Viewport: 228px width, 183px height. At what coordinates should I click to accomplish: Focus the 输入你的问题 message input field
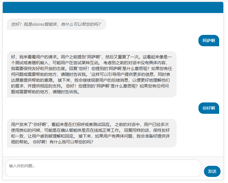(103, 168)
